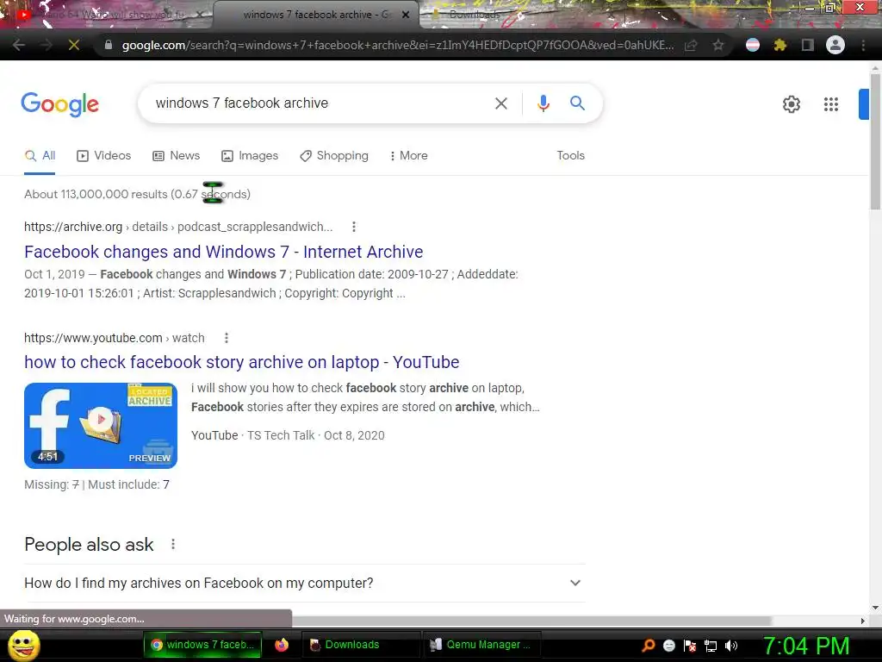The height and width of the screenshot is (662, 882).
Task: Click the youtube.com result URL
Action: [x=115, y=338]
